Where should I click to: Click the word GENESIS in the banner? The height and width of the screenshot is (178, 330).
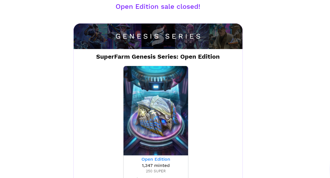point(137,36)
